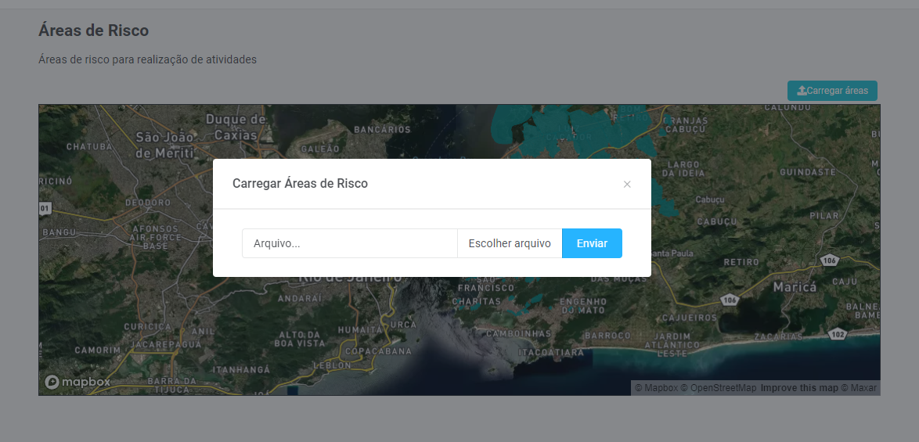The image size is (919, 442).
Task: Click the upload icon on Carregar áreas
Action: (x=801, y=91)
